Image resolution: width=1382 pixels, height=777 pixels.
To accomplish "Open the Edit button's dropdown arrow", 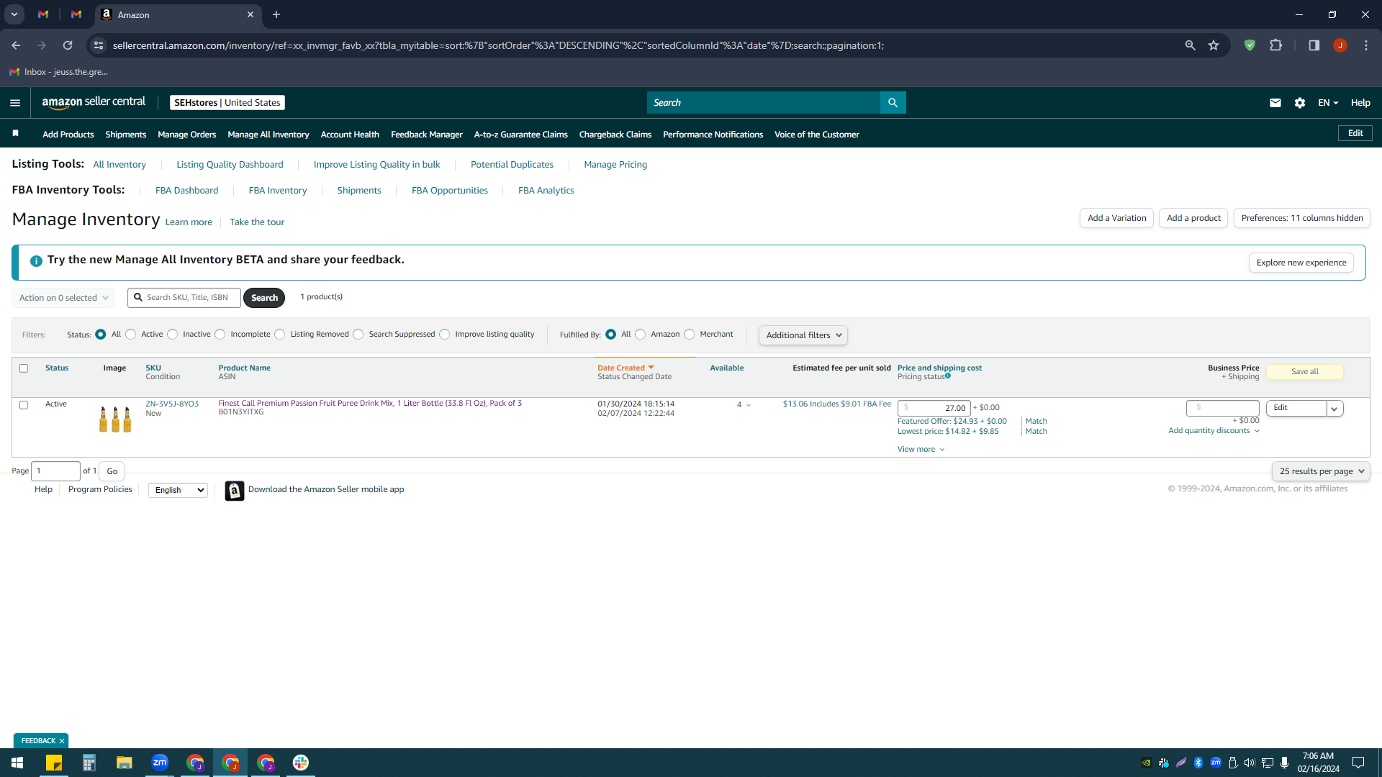I will (x=1334, y=409).
